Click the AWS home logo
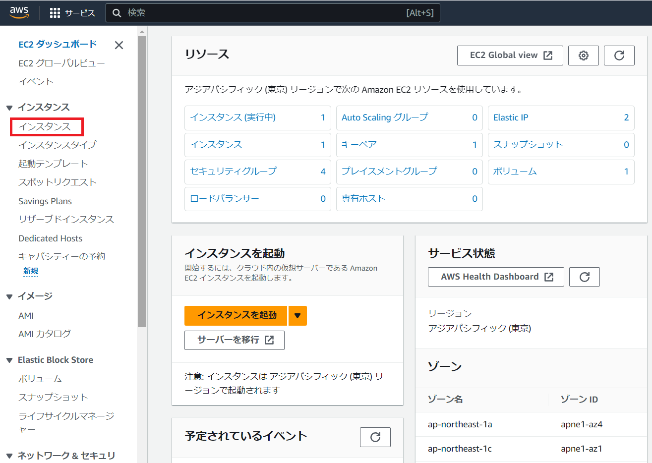 coord(19,12)
